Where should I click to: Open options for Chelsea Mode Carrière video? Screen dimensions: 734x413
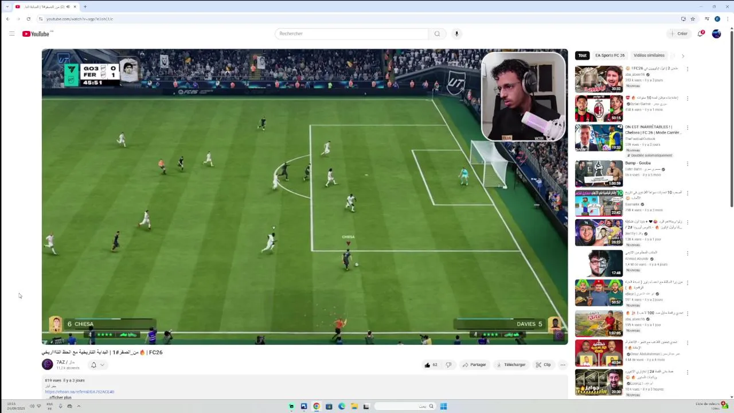[x=688, y=127]
